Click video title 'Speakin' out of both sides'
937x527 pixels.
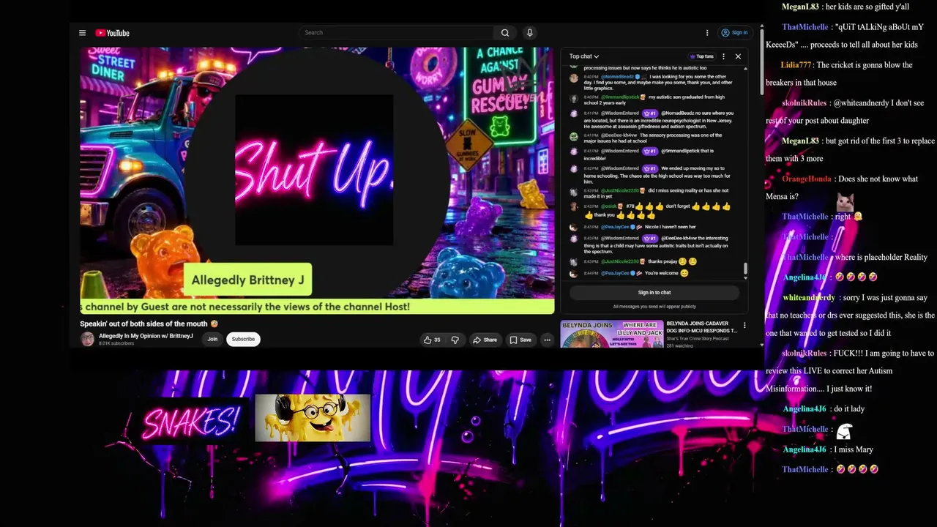tap(149, 324)
